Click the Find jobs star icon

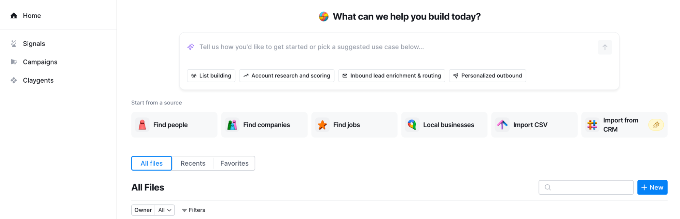pyautogui.click(x=322, y=125)
